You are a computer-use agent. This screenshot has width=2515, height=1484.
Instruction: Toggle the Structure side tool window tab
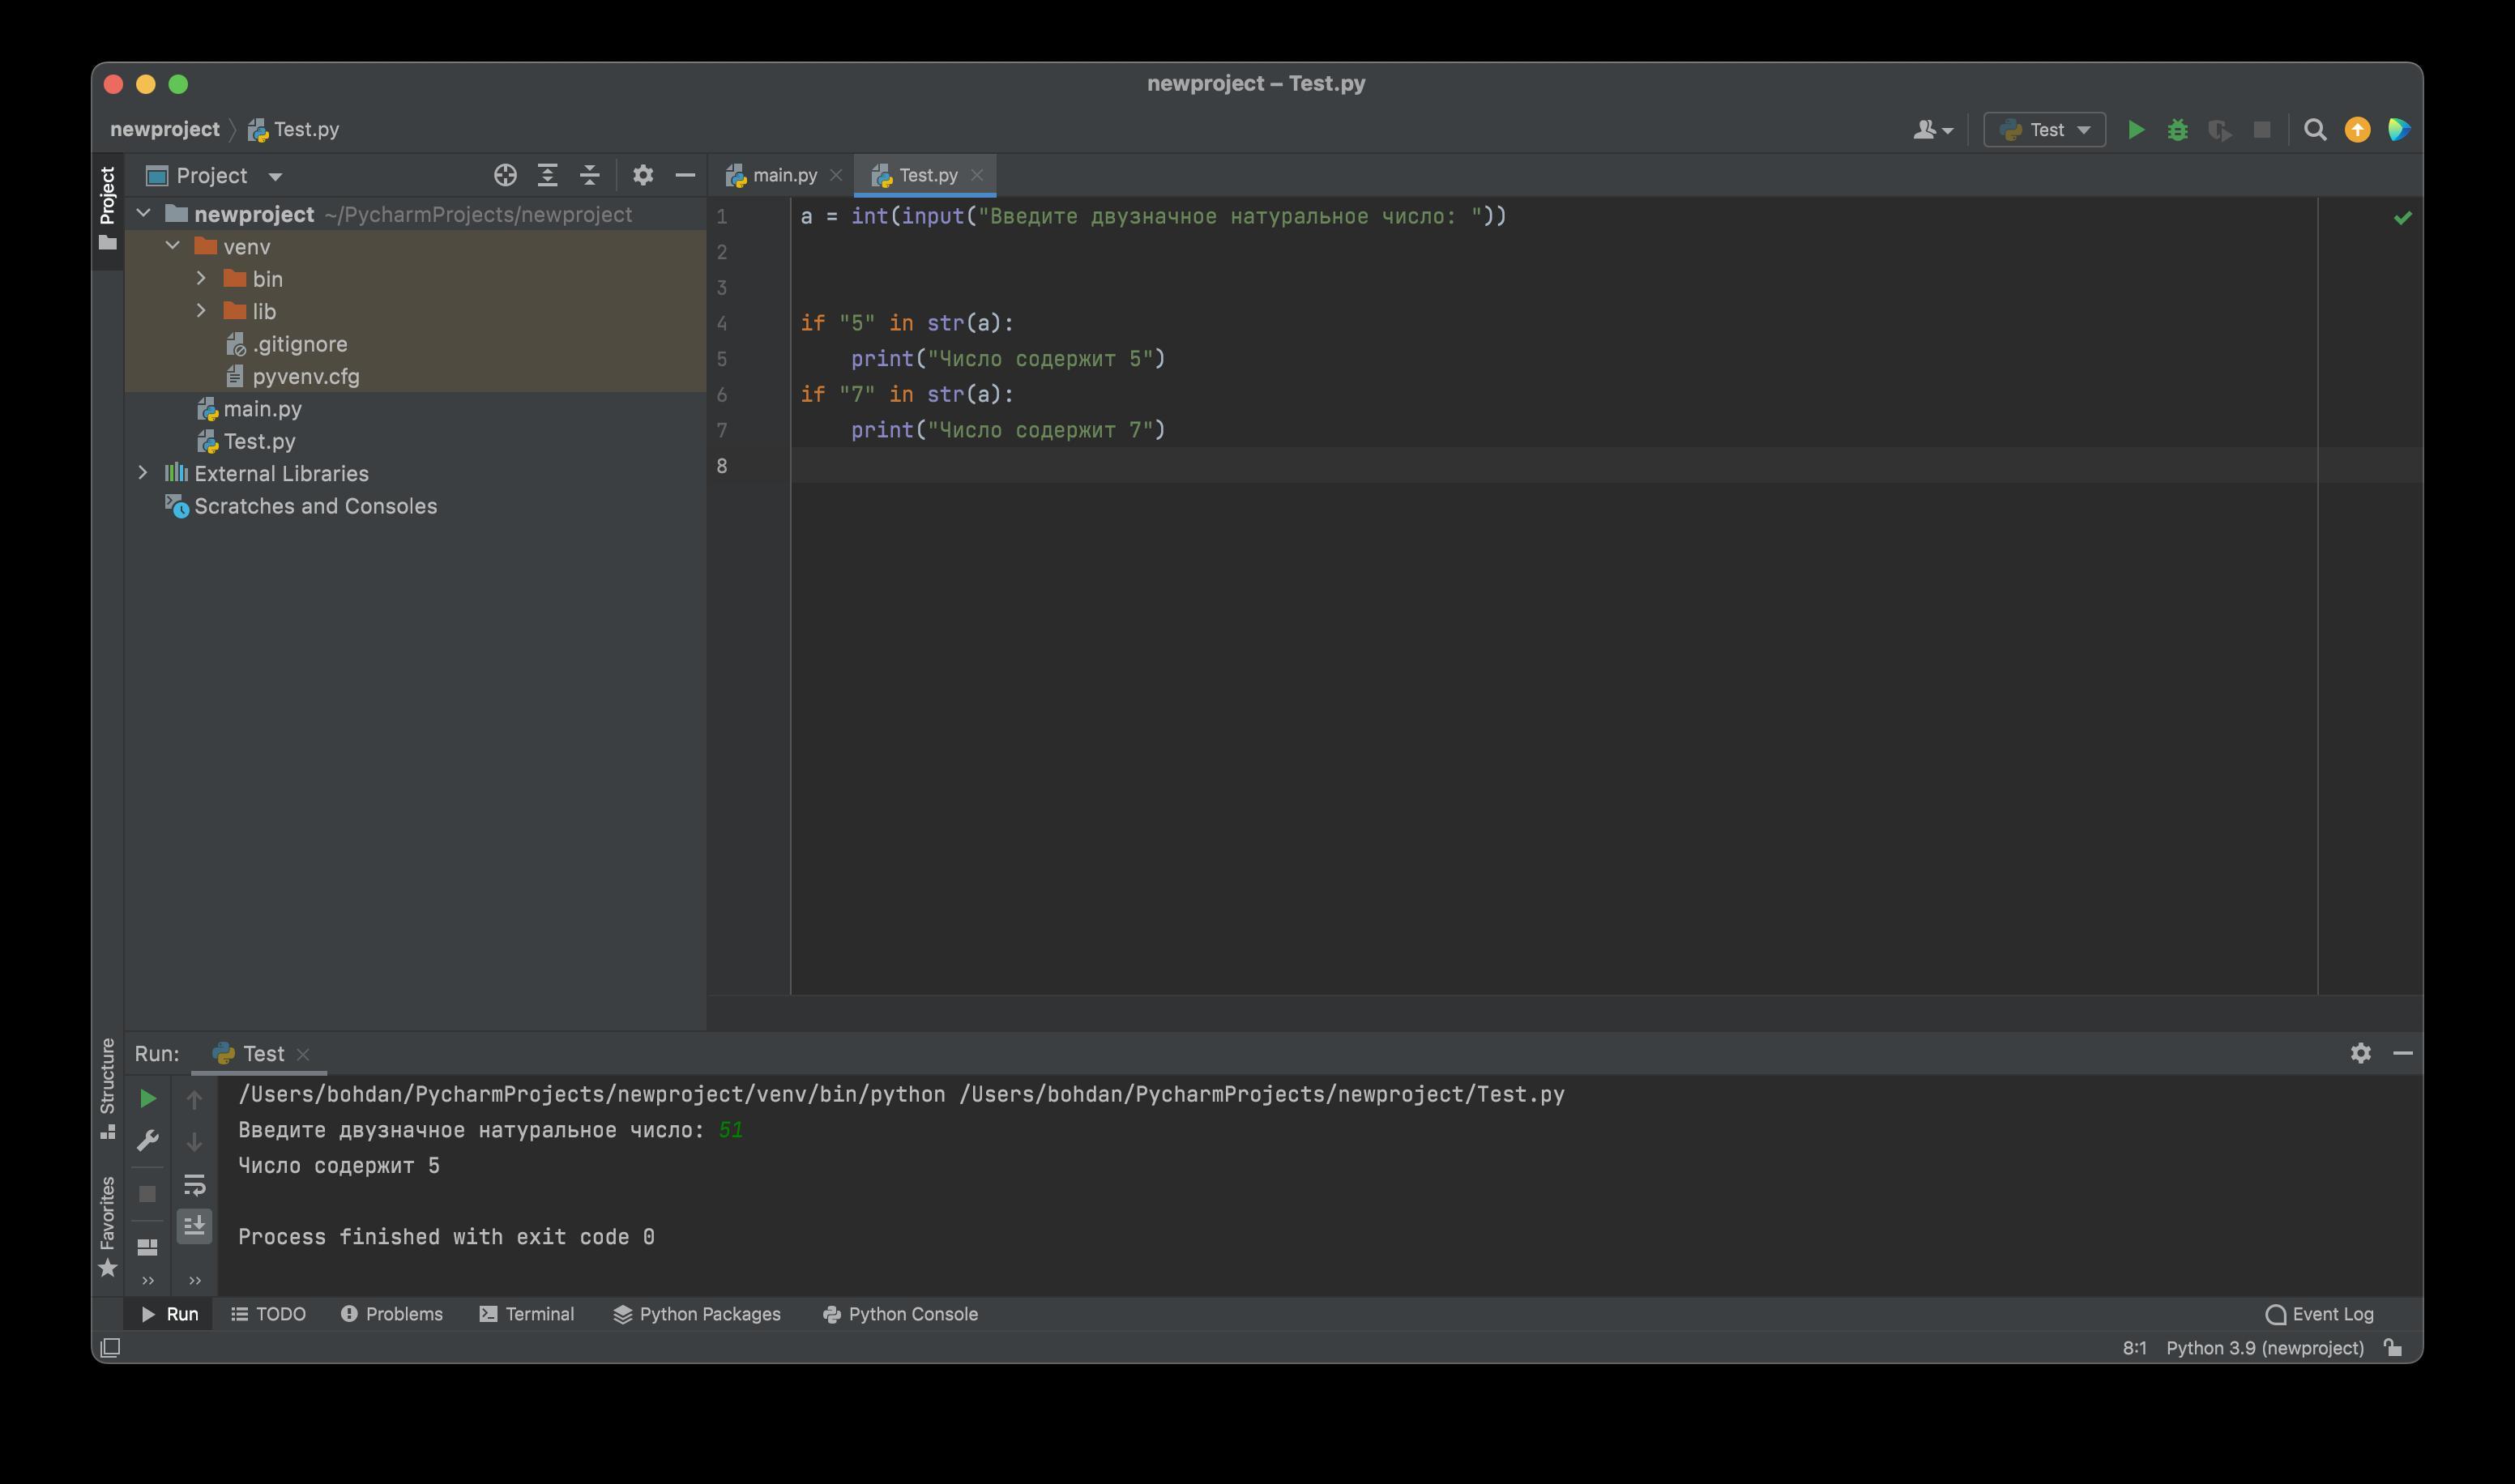coord(108,1088)
